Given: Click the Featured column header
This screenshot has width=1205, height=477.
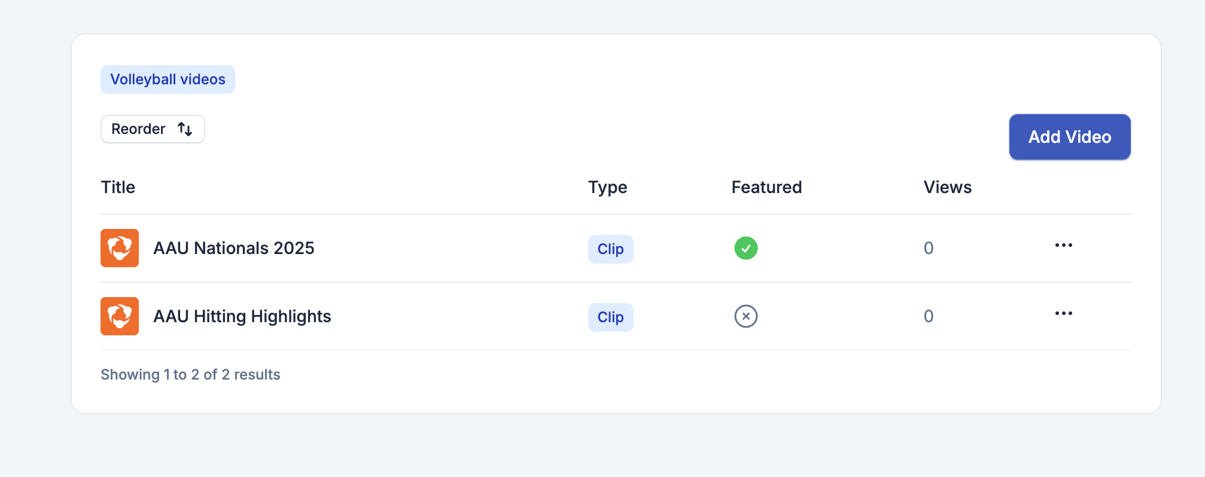Looking at the screenshot, I should click(x=766, y=187).
